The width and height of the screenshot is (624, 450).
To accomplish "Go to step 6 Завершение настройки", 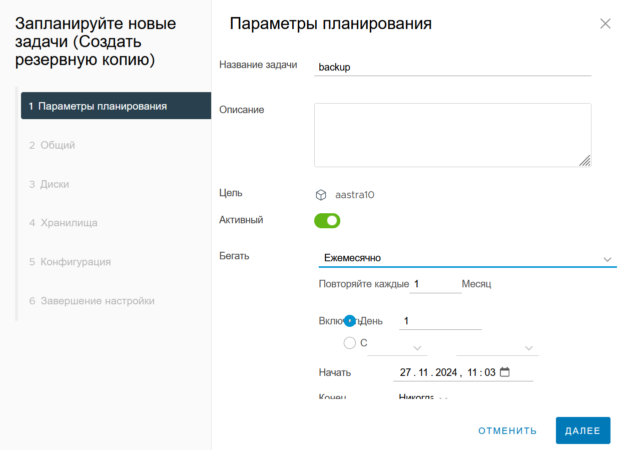I will pyautogui.click(x=92, y=301).
